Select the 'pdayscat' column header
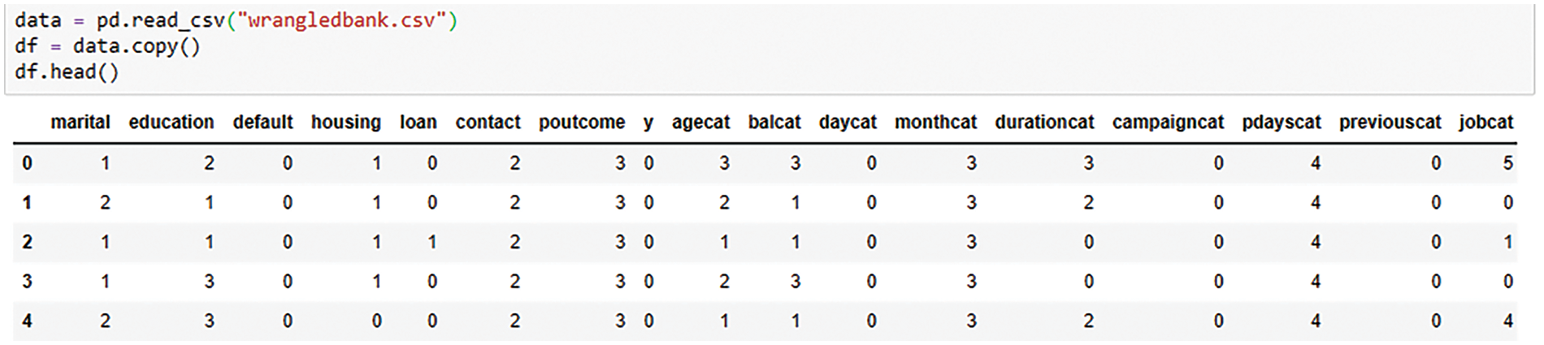 pos(1281,123)
